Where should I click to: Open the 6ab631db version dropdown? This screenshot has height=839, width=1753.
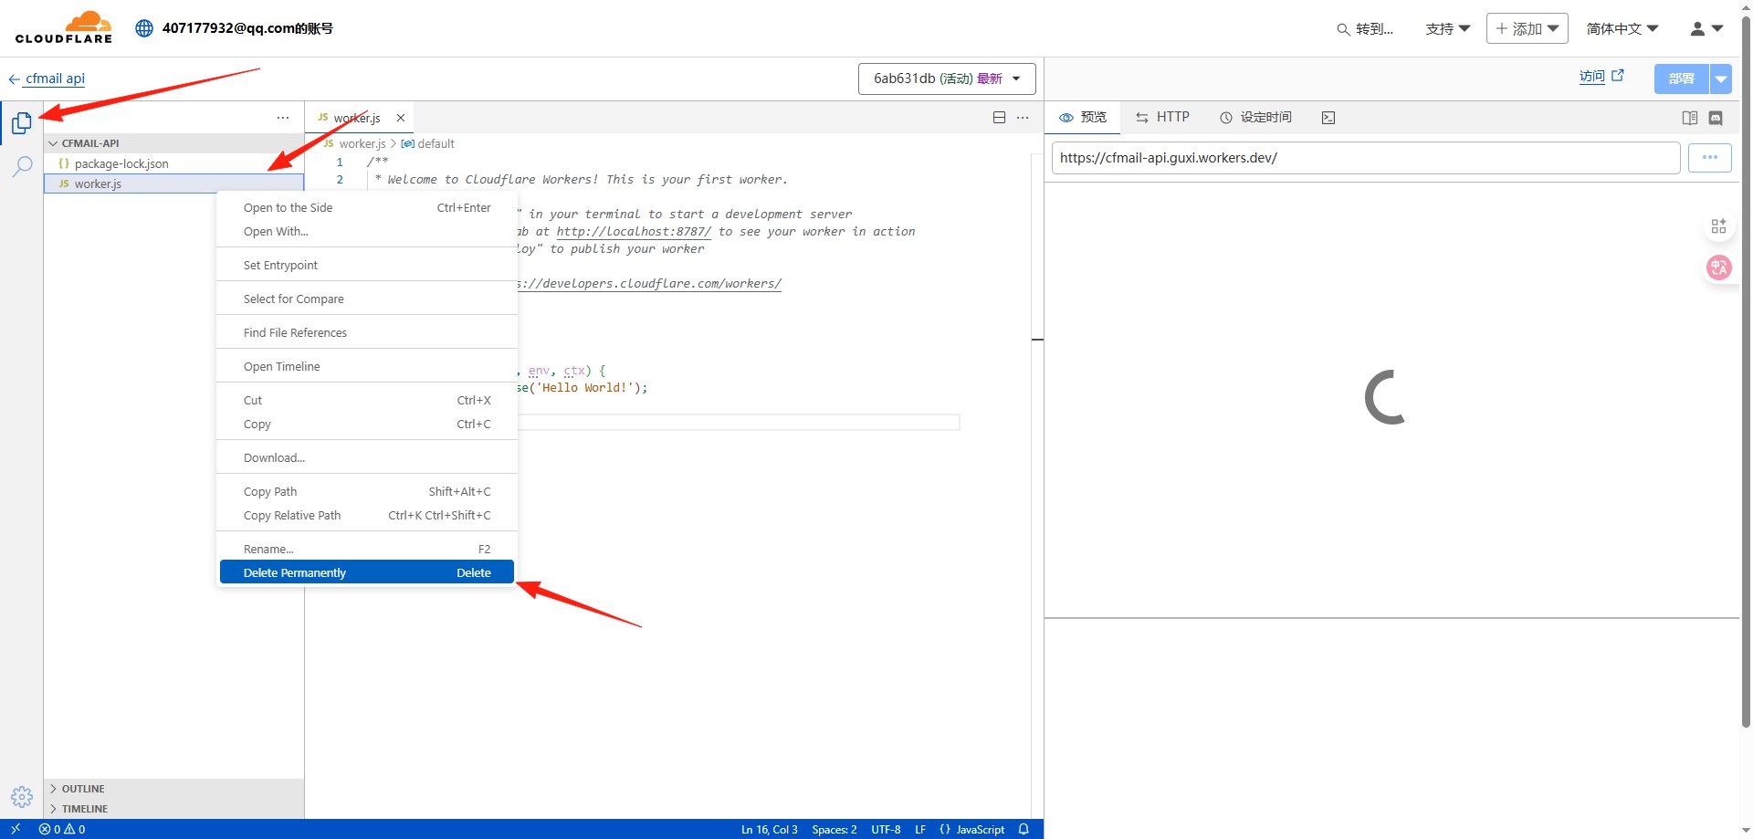pyautogui.click(x=946, y=79)
